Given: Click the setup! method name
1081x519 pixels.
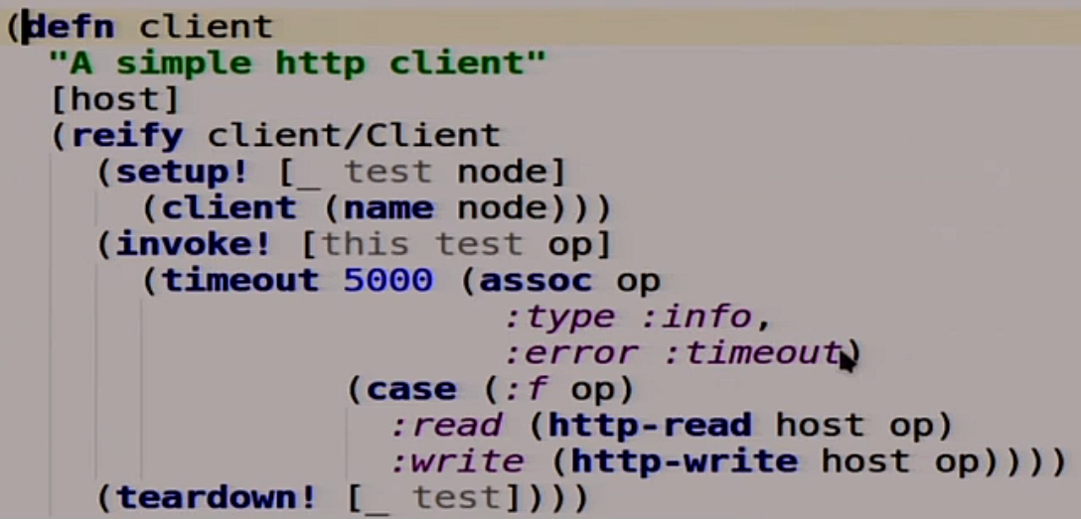Looking at the screenshot, I should 182,172.
